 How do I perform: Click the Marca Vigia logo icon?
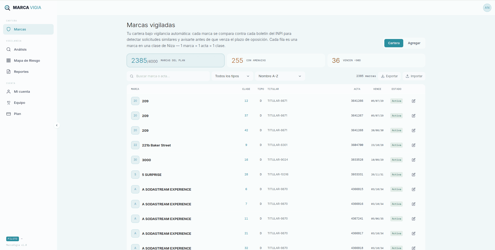tap(8, 8)
